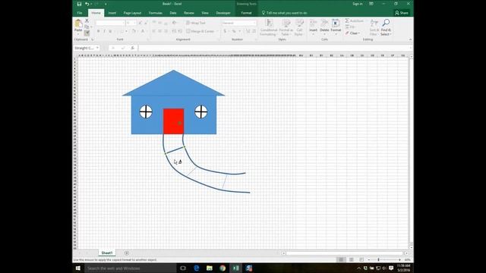Click the zoom in plus button
The image size is (486, 273).
tap(399, 259)
